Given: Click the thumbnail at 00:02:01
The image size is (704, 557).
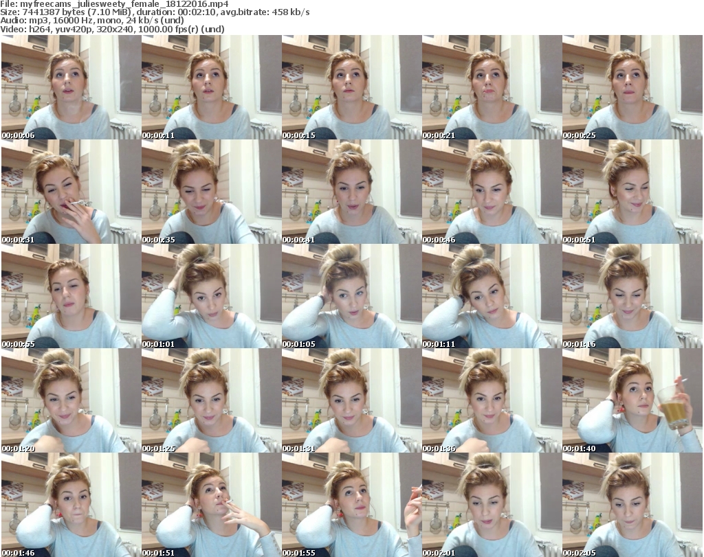Looking at the screenshot, I should coord(492,505).
